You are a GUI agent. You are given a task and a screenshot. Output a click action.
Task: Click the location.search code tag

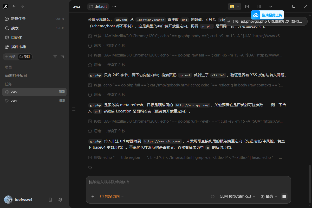click(151, 20)
